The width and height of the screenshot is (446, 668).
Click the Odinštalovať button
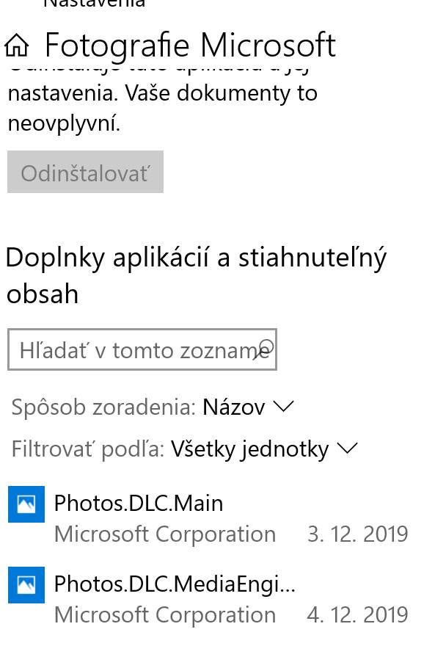(86, 172)
